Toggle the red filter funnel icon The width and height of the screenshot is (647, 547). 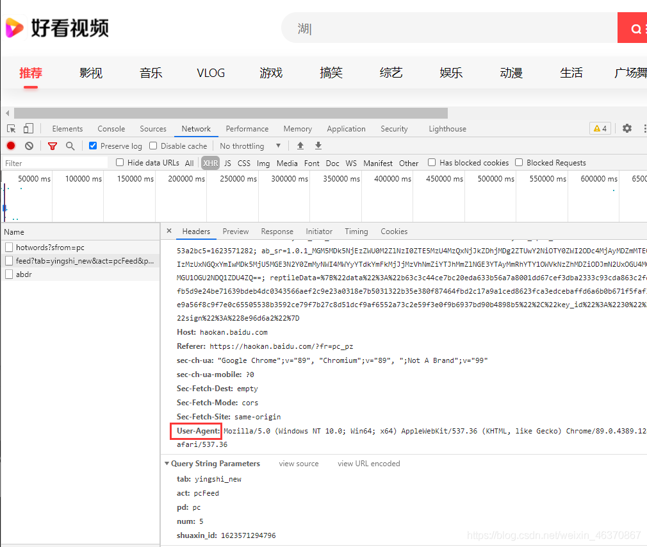pyautogui.click(x=53, y=146)
